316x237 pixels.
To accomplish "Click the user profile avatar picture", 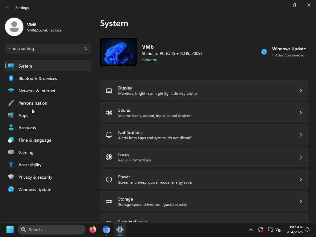I will tap(14, 27).
